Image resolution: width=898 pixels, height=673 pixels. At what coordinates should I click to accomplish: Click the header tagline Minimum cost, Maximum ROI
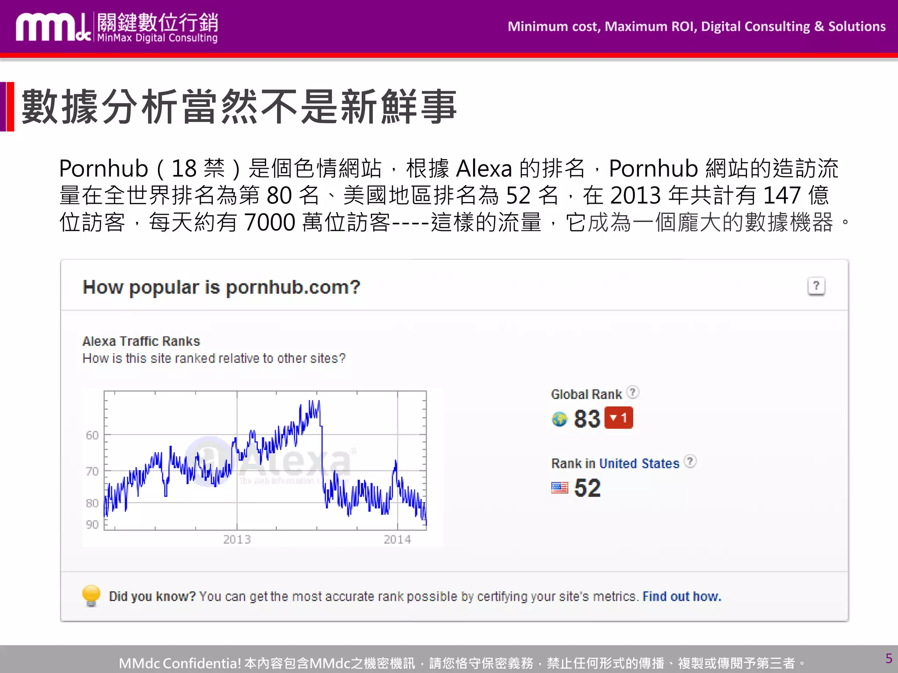[697, 26]
